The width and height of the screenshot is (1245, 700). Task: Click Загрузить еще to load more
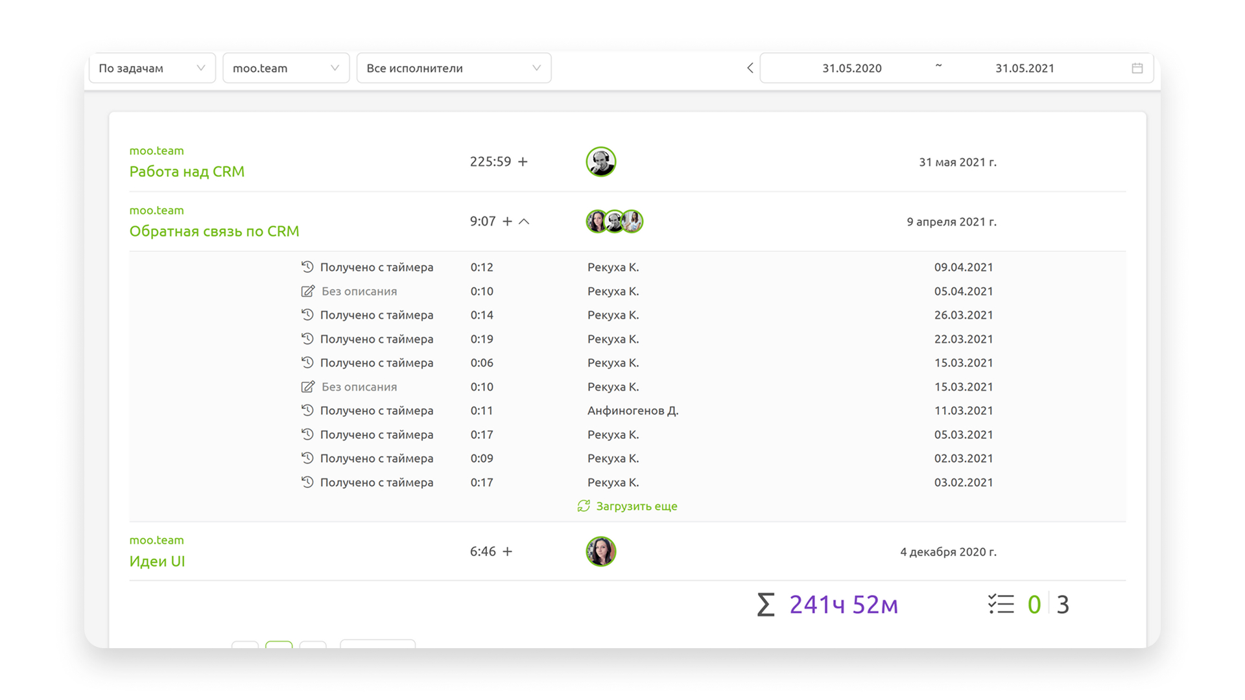[636, 506]
